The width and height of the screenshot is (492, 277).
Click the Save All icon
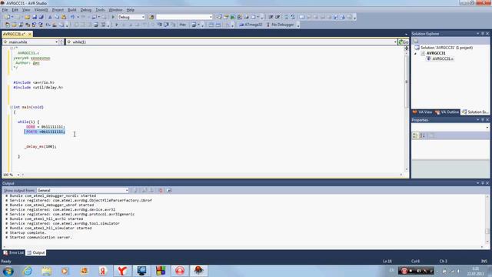(x=41, y=17)
